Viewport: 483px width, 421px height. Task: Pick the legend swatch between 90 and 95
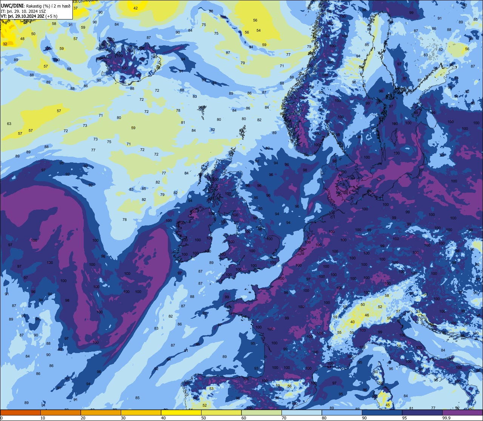pos(382,412)
